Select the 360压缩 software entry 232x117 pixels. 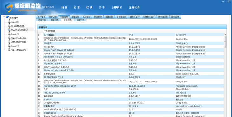(x=131, y=43)
